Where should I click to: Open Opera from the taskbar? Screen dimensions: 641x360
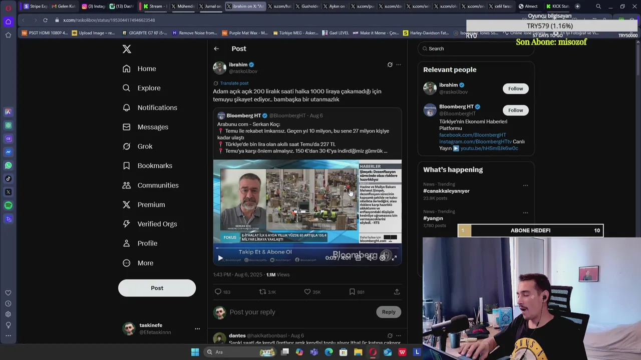[x=373, y=352]
